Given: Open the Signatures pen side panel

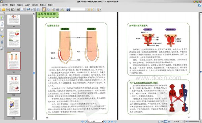Looking at the screenshot, I should click(2, 48).
